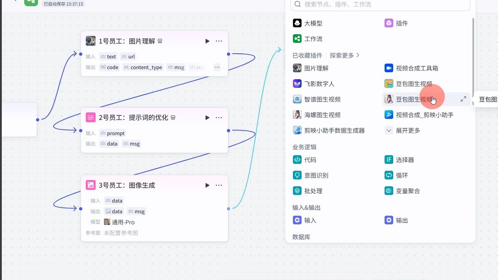Screen dimensions: 498x280
Task: Insert a 代码 code node
Action: (x=304, y=160)
